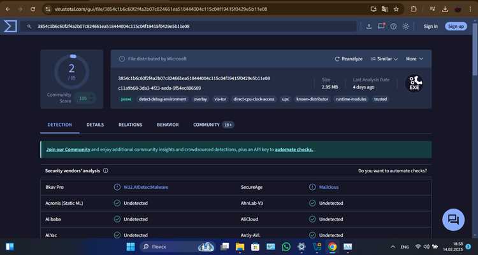Open site information next to the URL
Image resolution: width=478 pixels, height=255 pixels.
point(48,9)
